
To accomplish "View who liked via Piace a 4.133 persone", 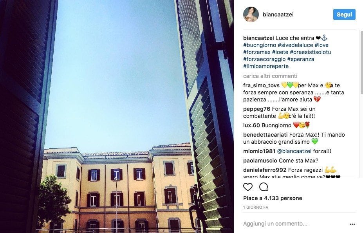I will (x=273, y=198).
